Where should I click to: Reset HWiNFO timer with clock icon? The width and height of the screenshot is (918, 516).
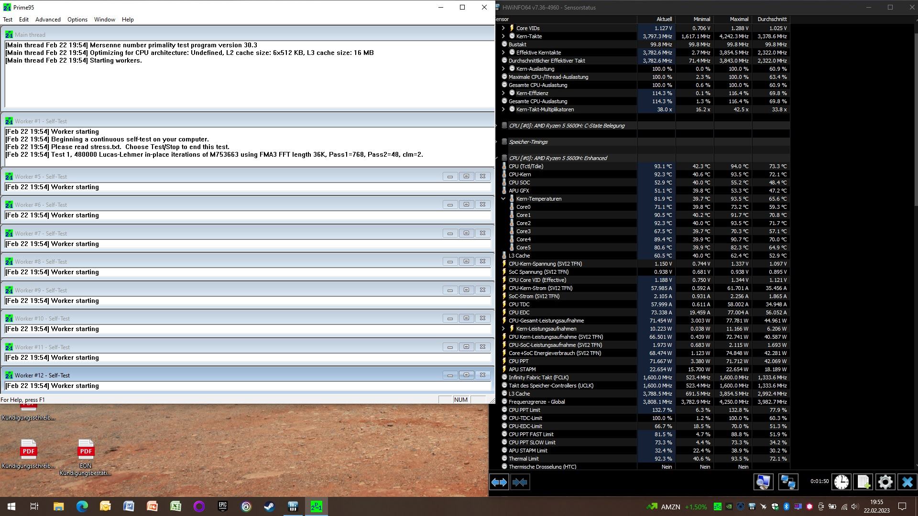pos(841,482)
